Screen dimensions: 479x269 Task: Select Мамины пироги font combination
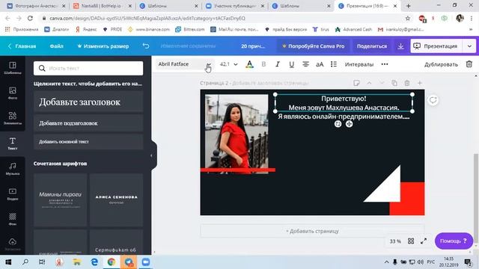coord(60,200)
